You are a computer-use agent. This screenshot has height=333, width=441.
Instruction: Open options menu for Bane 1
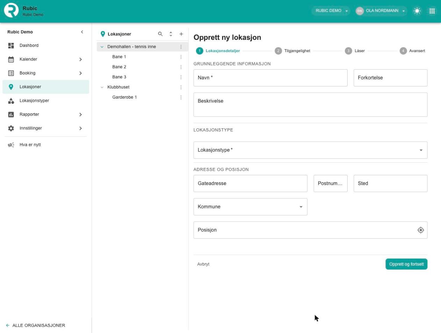[181, 57]
